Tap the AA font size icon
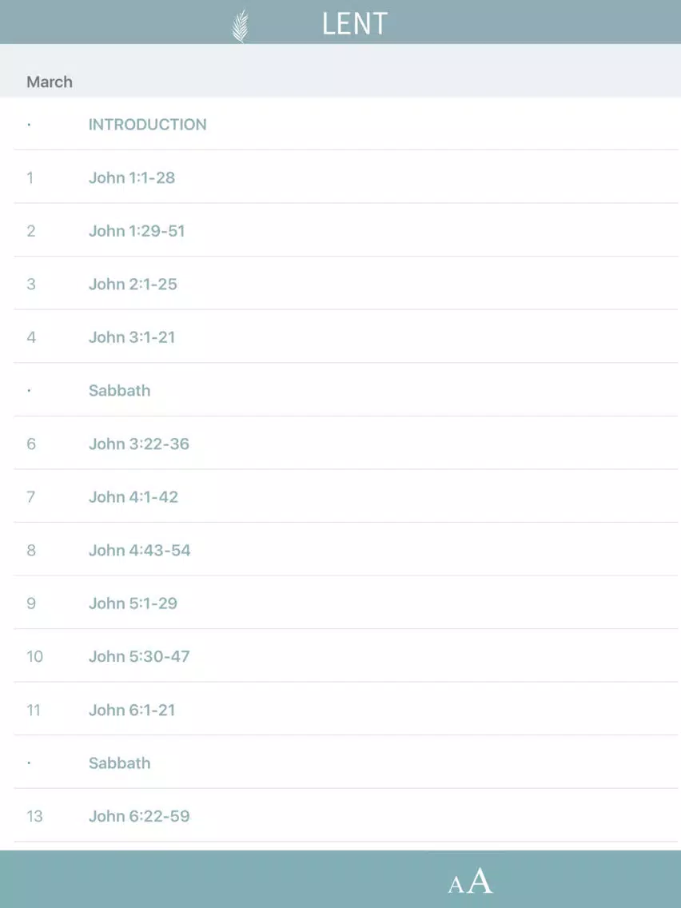The height and width of the screenshot is (908, 681). (470, 882)
